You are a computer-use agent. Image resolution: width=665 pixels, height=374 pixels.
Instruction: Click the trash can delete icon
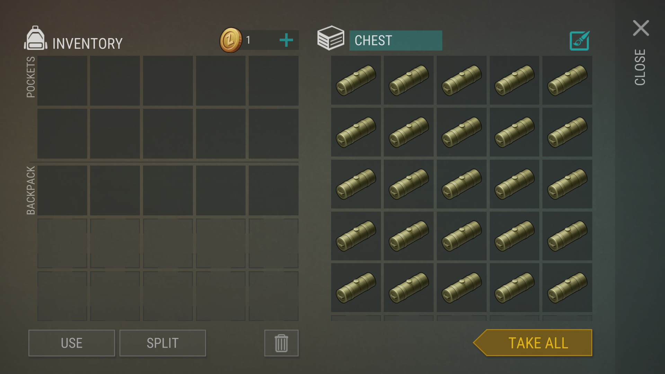281,343
